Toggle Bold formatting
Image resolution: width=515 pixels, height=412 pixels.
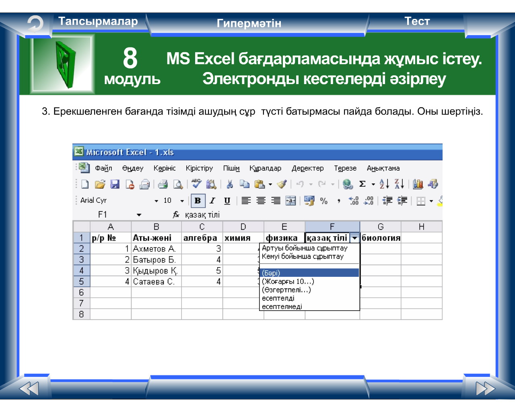198,201
